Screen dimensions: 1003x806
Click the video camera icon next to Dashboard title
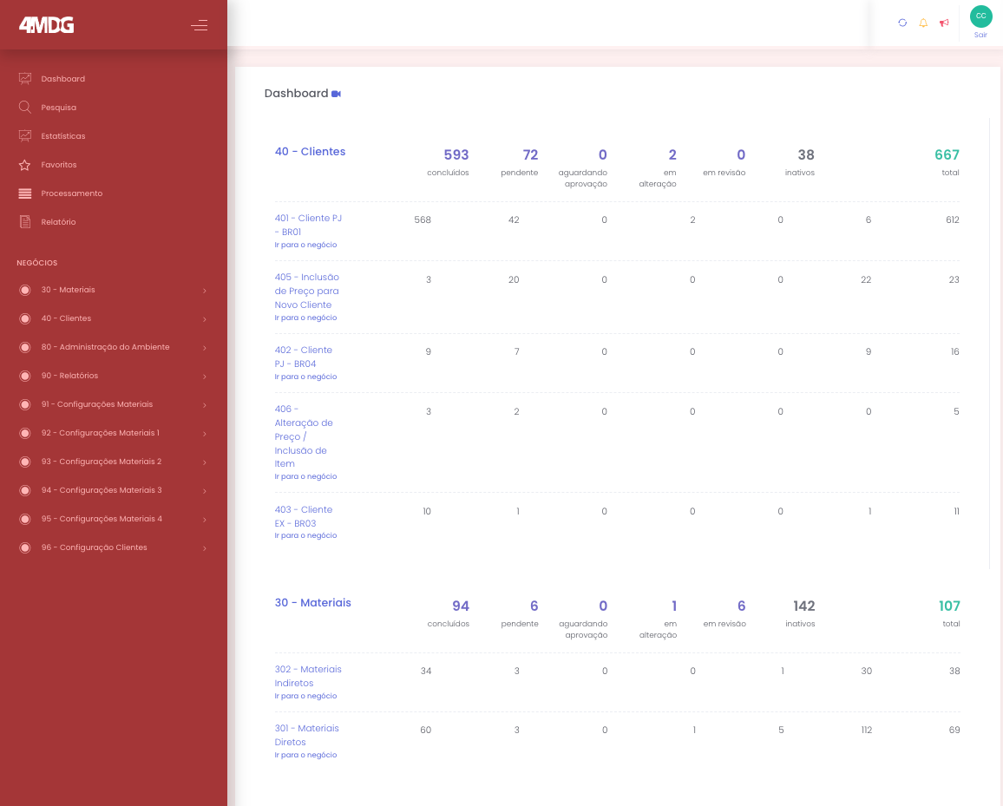coord(338,93)
